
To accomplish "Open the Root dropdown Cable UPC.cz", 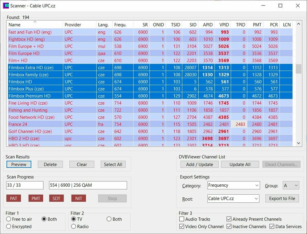I will click(234, 199).
